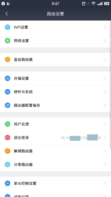
Task: Tap the green user feedback icon
Action: tap(7, 124)
